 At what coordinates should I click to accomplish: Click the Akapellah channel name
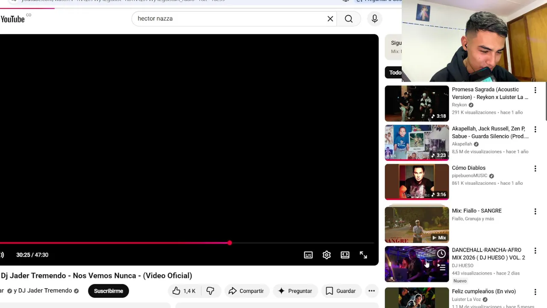pyautogui.click(x=462, y=144)
